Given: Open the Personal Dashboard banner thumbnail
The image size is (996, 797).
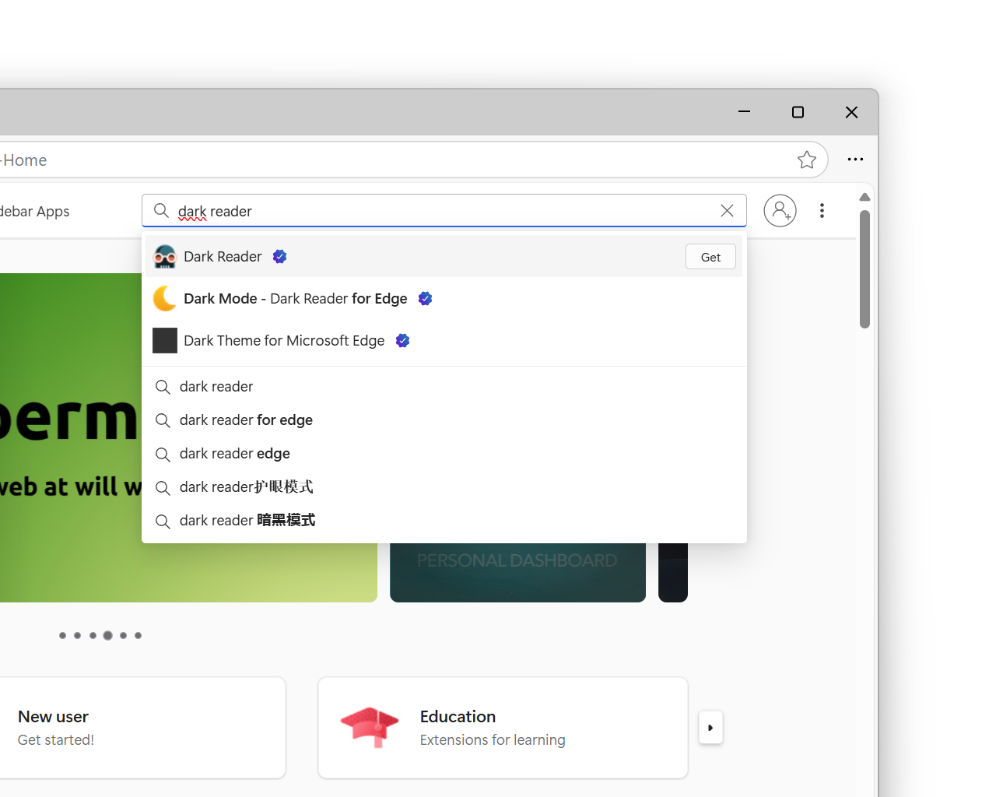Looking at the screenshot, I should point(517,572).
